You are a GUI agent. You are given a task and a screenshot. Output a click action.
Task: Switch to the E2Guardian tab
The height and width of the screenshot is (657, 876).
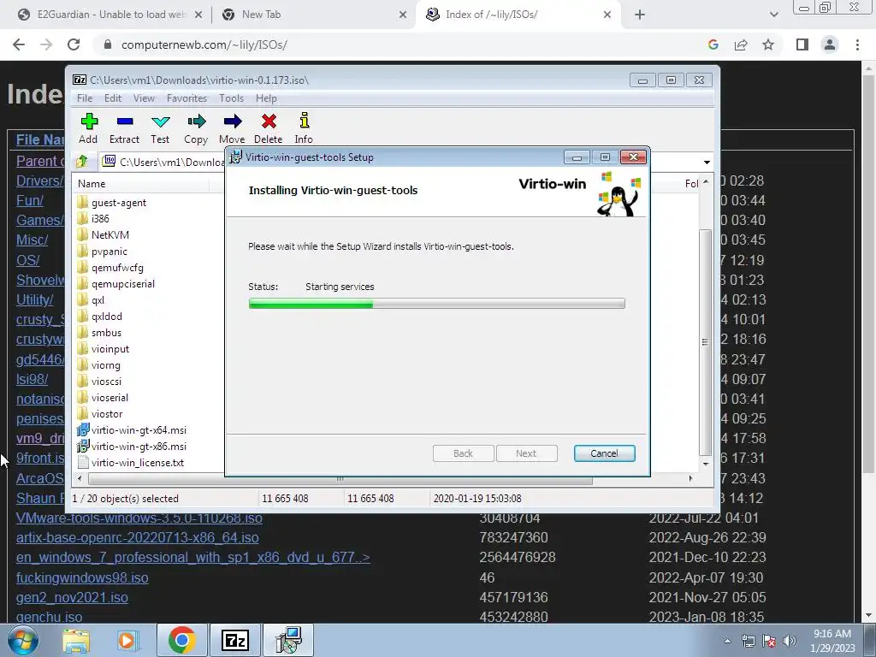(x=110, y=15)
